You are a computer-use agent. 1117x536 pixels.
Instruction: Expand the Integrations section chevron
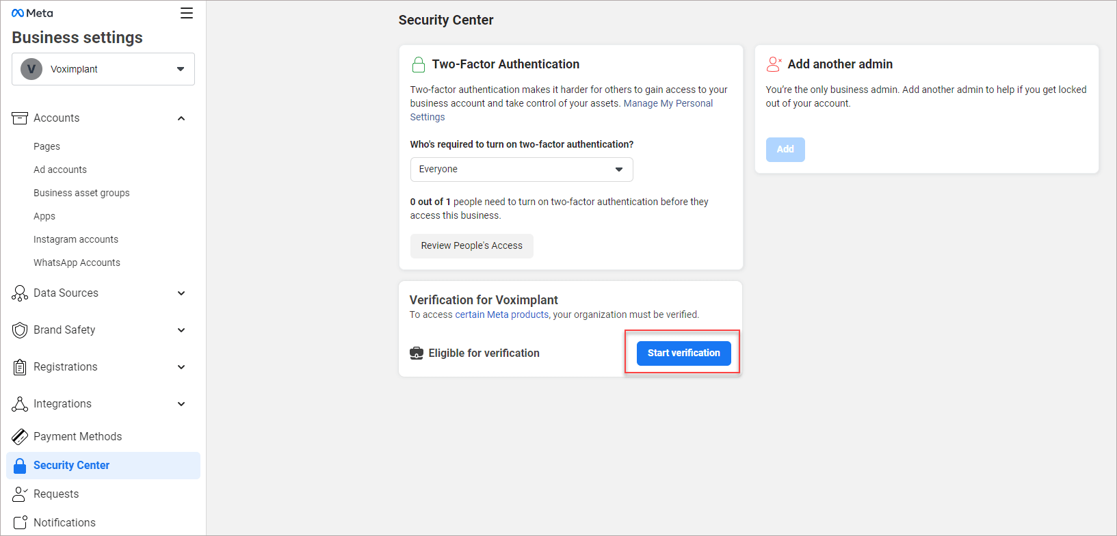coord(181,404)
